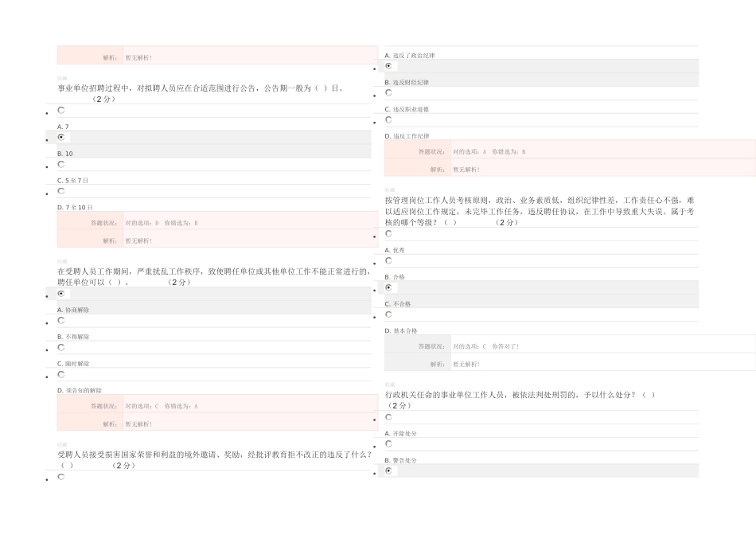
Task: Click 收藏 above the 公告期 question
Action: [62, 78]
